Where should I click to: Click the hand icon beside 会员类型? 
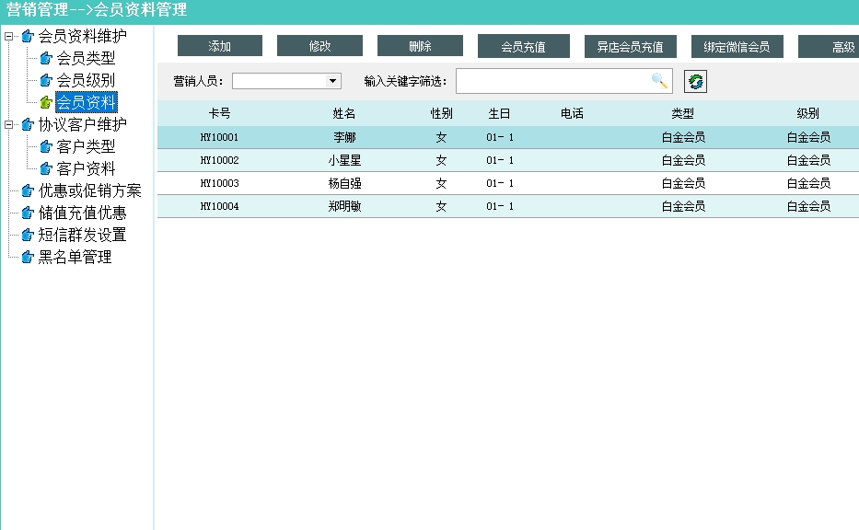coord(45,59)
